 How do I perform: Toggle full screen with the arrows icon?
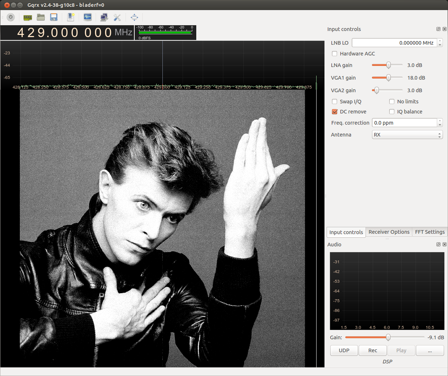click(134, 17)
